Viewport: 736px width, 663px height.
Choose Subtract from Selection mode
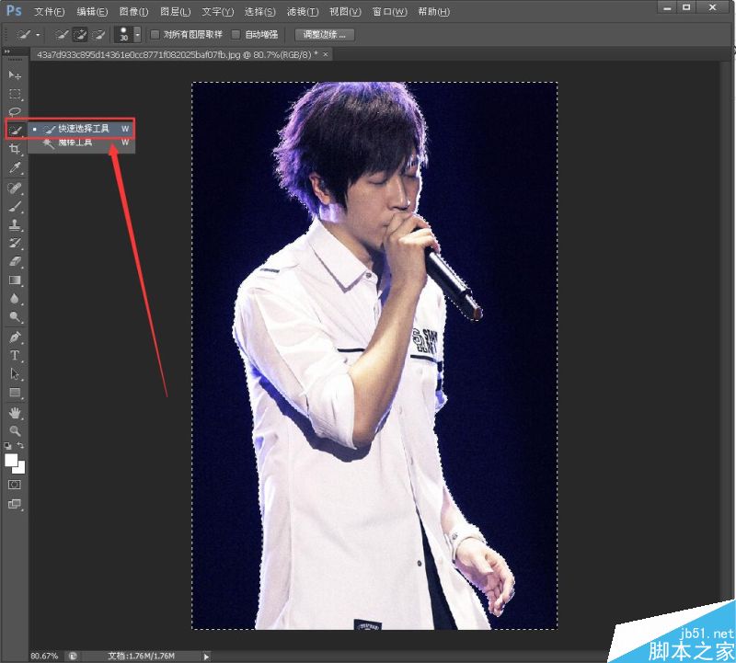click(98, 34)
